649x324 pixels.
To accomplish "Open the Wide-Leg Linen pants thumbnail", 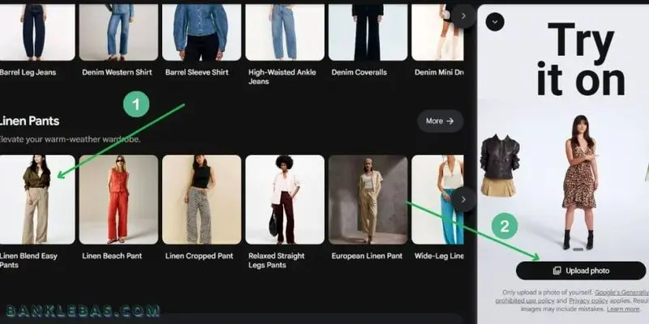I will click(437, 199).
